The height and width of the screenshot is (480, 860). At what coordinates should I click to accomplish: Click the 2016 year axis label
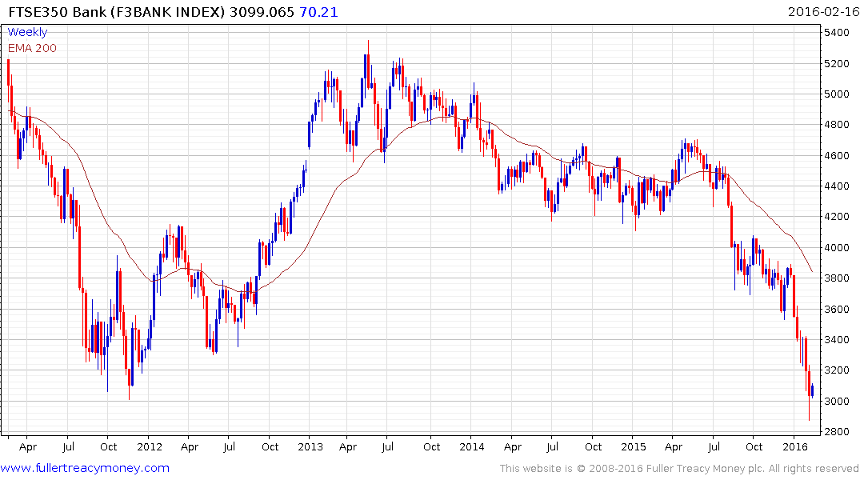coord(794,446)
